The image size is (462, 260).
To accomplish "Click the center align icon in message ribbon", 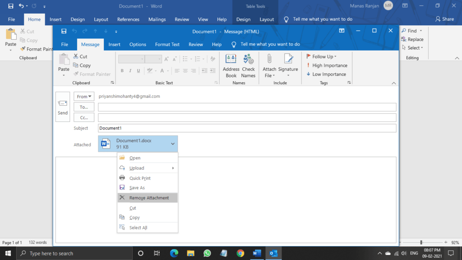I will tap(185, 71).
